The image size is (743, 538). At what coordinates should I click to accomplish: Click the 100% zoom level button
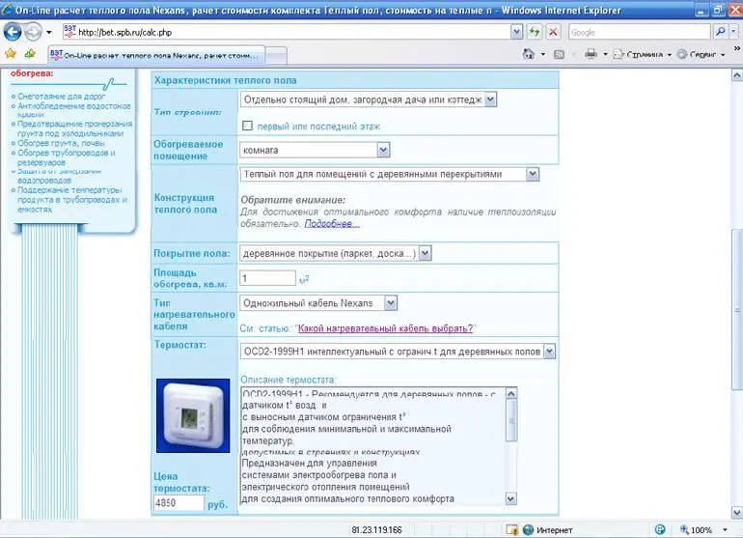coord(696,530)
